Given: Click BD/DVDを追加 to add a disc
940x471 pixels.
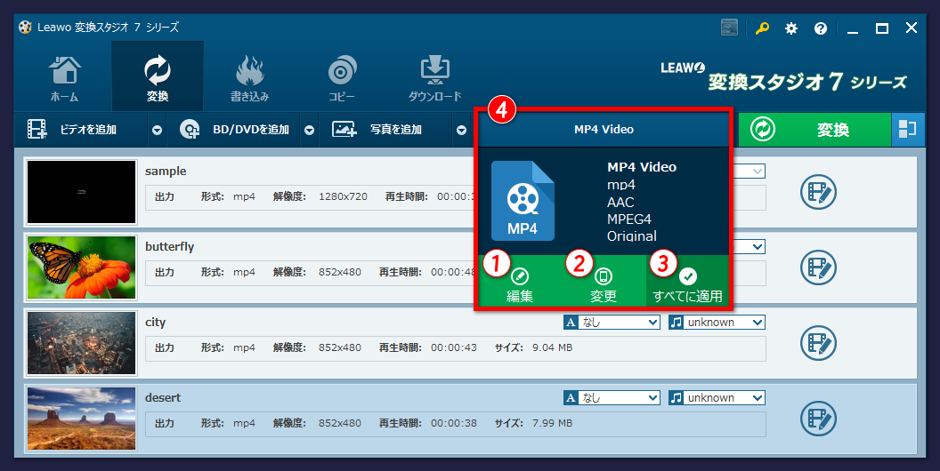Looking at the screenshot, I should pyautogui.click(x=239, y=130).
